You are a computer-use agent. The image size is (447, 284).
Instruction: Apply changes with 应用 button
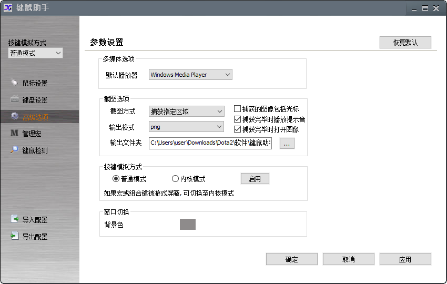tap(405, 259)
